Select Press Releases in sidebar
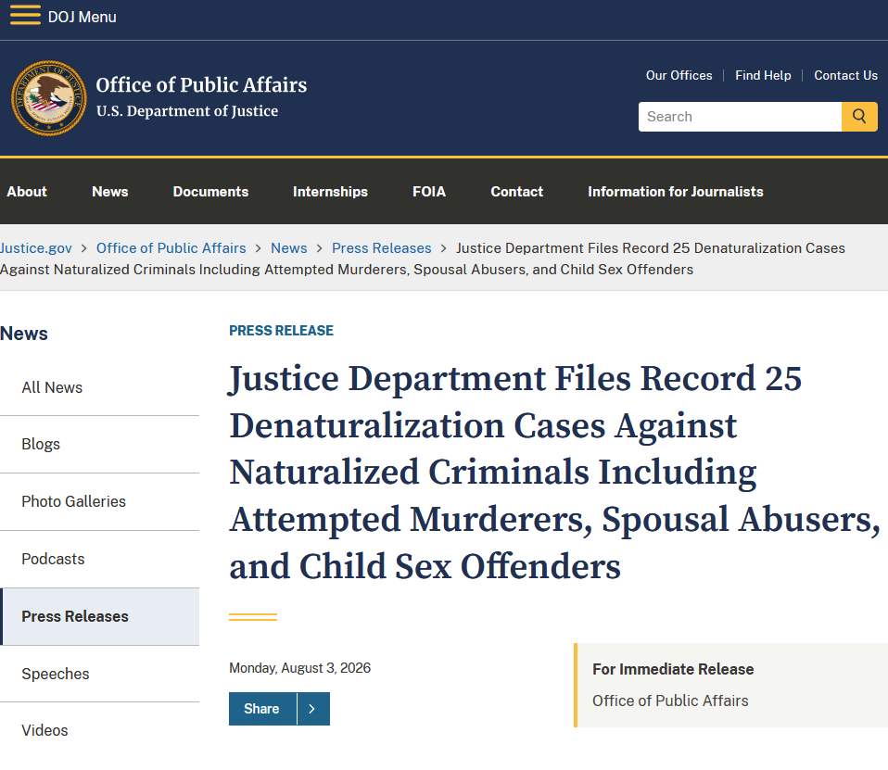Image resolution: width=888 pixels, height=770 pixels. 100,616
